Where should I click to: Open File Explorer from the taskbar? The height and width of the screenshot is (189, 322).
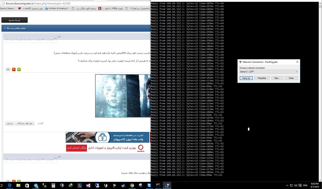click(18, 185)
